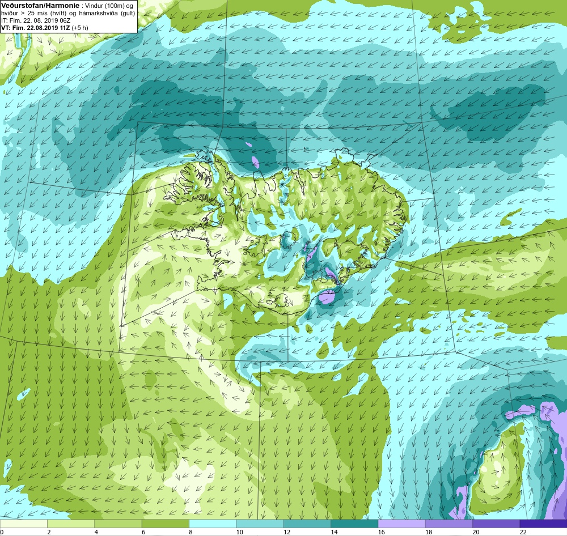Click the 'Veðurstofan/Harmonie' title text
Screen dimensions: 567x536
point(40,6)
